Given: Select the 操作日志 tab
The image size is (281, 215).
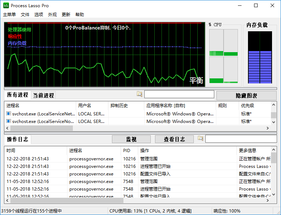Looking at the screenshot, I should 18,139.
